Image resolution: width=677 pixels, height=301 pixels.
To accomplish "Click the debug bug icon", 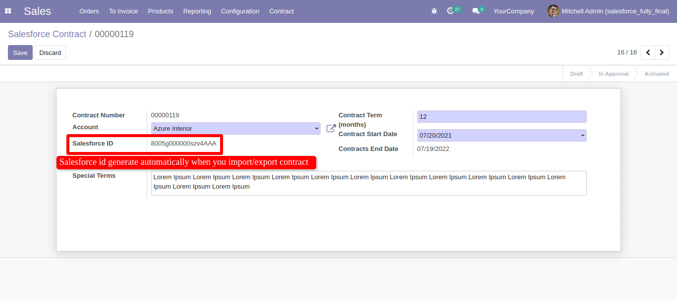I will tap(434, 11).
